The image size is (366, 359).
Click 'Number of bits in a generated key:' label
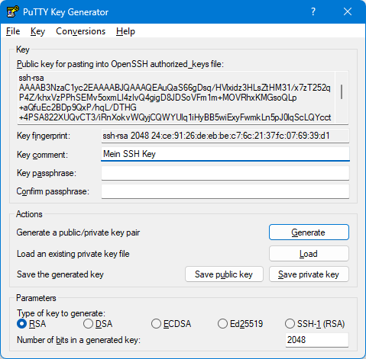coord(79,340)
